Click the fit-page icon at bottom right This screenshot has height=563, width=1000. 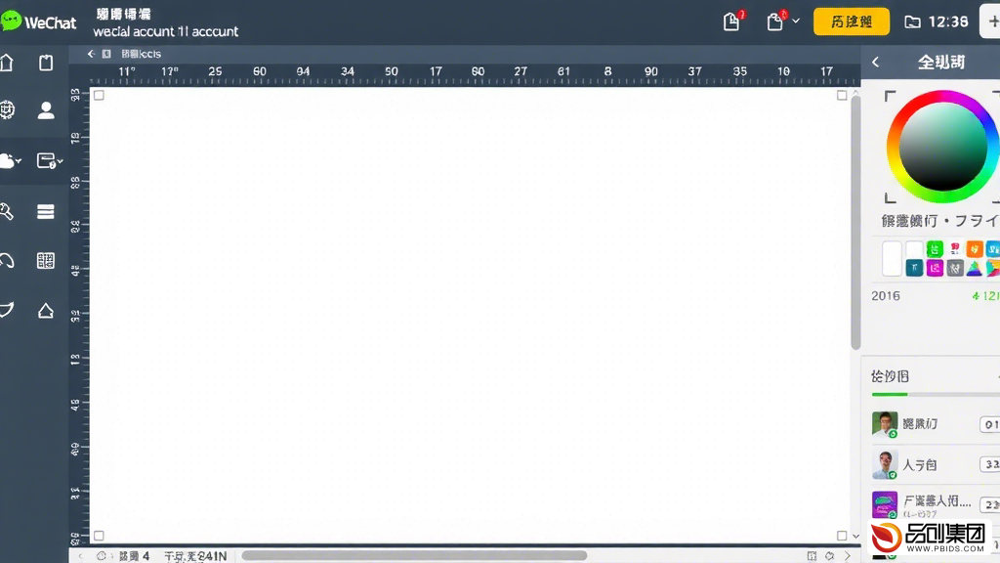click(812, 556)
